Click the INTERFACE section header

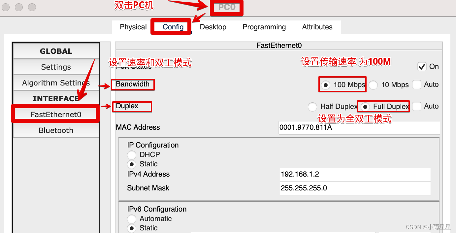pyautogui.click(x=56, y=99)
